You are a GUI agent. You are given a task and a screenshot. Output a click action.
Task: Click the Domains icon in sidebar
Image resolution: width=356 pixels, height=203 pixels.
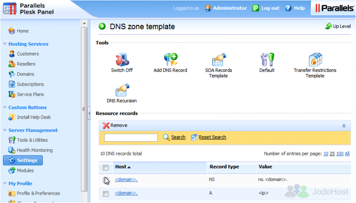tap(12, 74)
